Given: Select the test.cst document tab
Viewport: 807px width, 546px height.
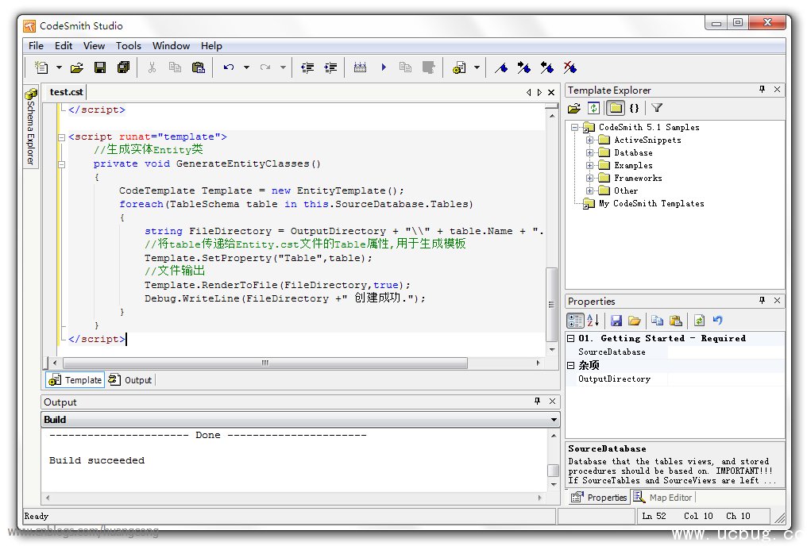Looking at the screenshot, I should click(x=66, y=92).
